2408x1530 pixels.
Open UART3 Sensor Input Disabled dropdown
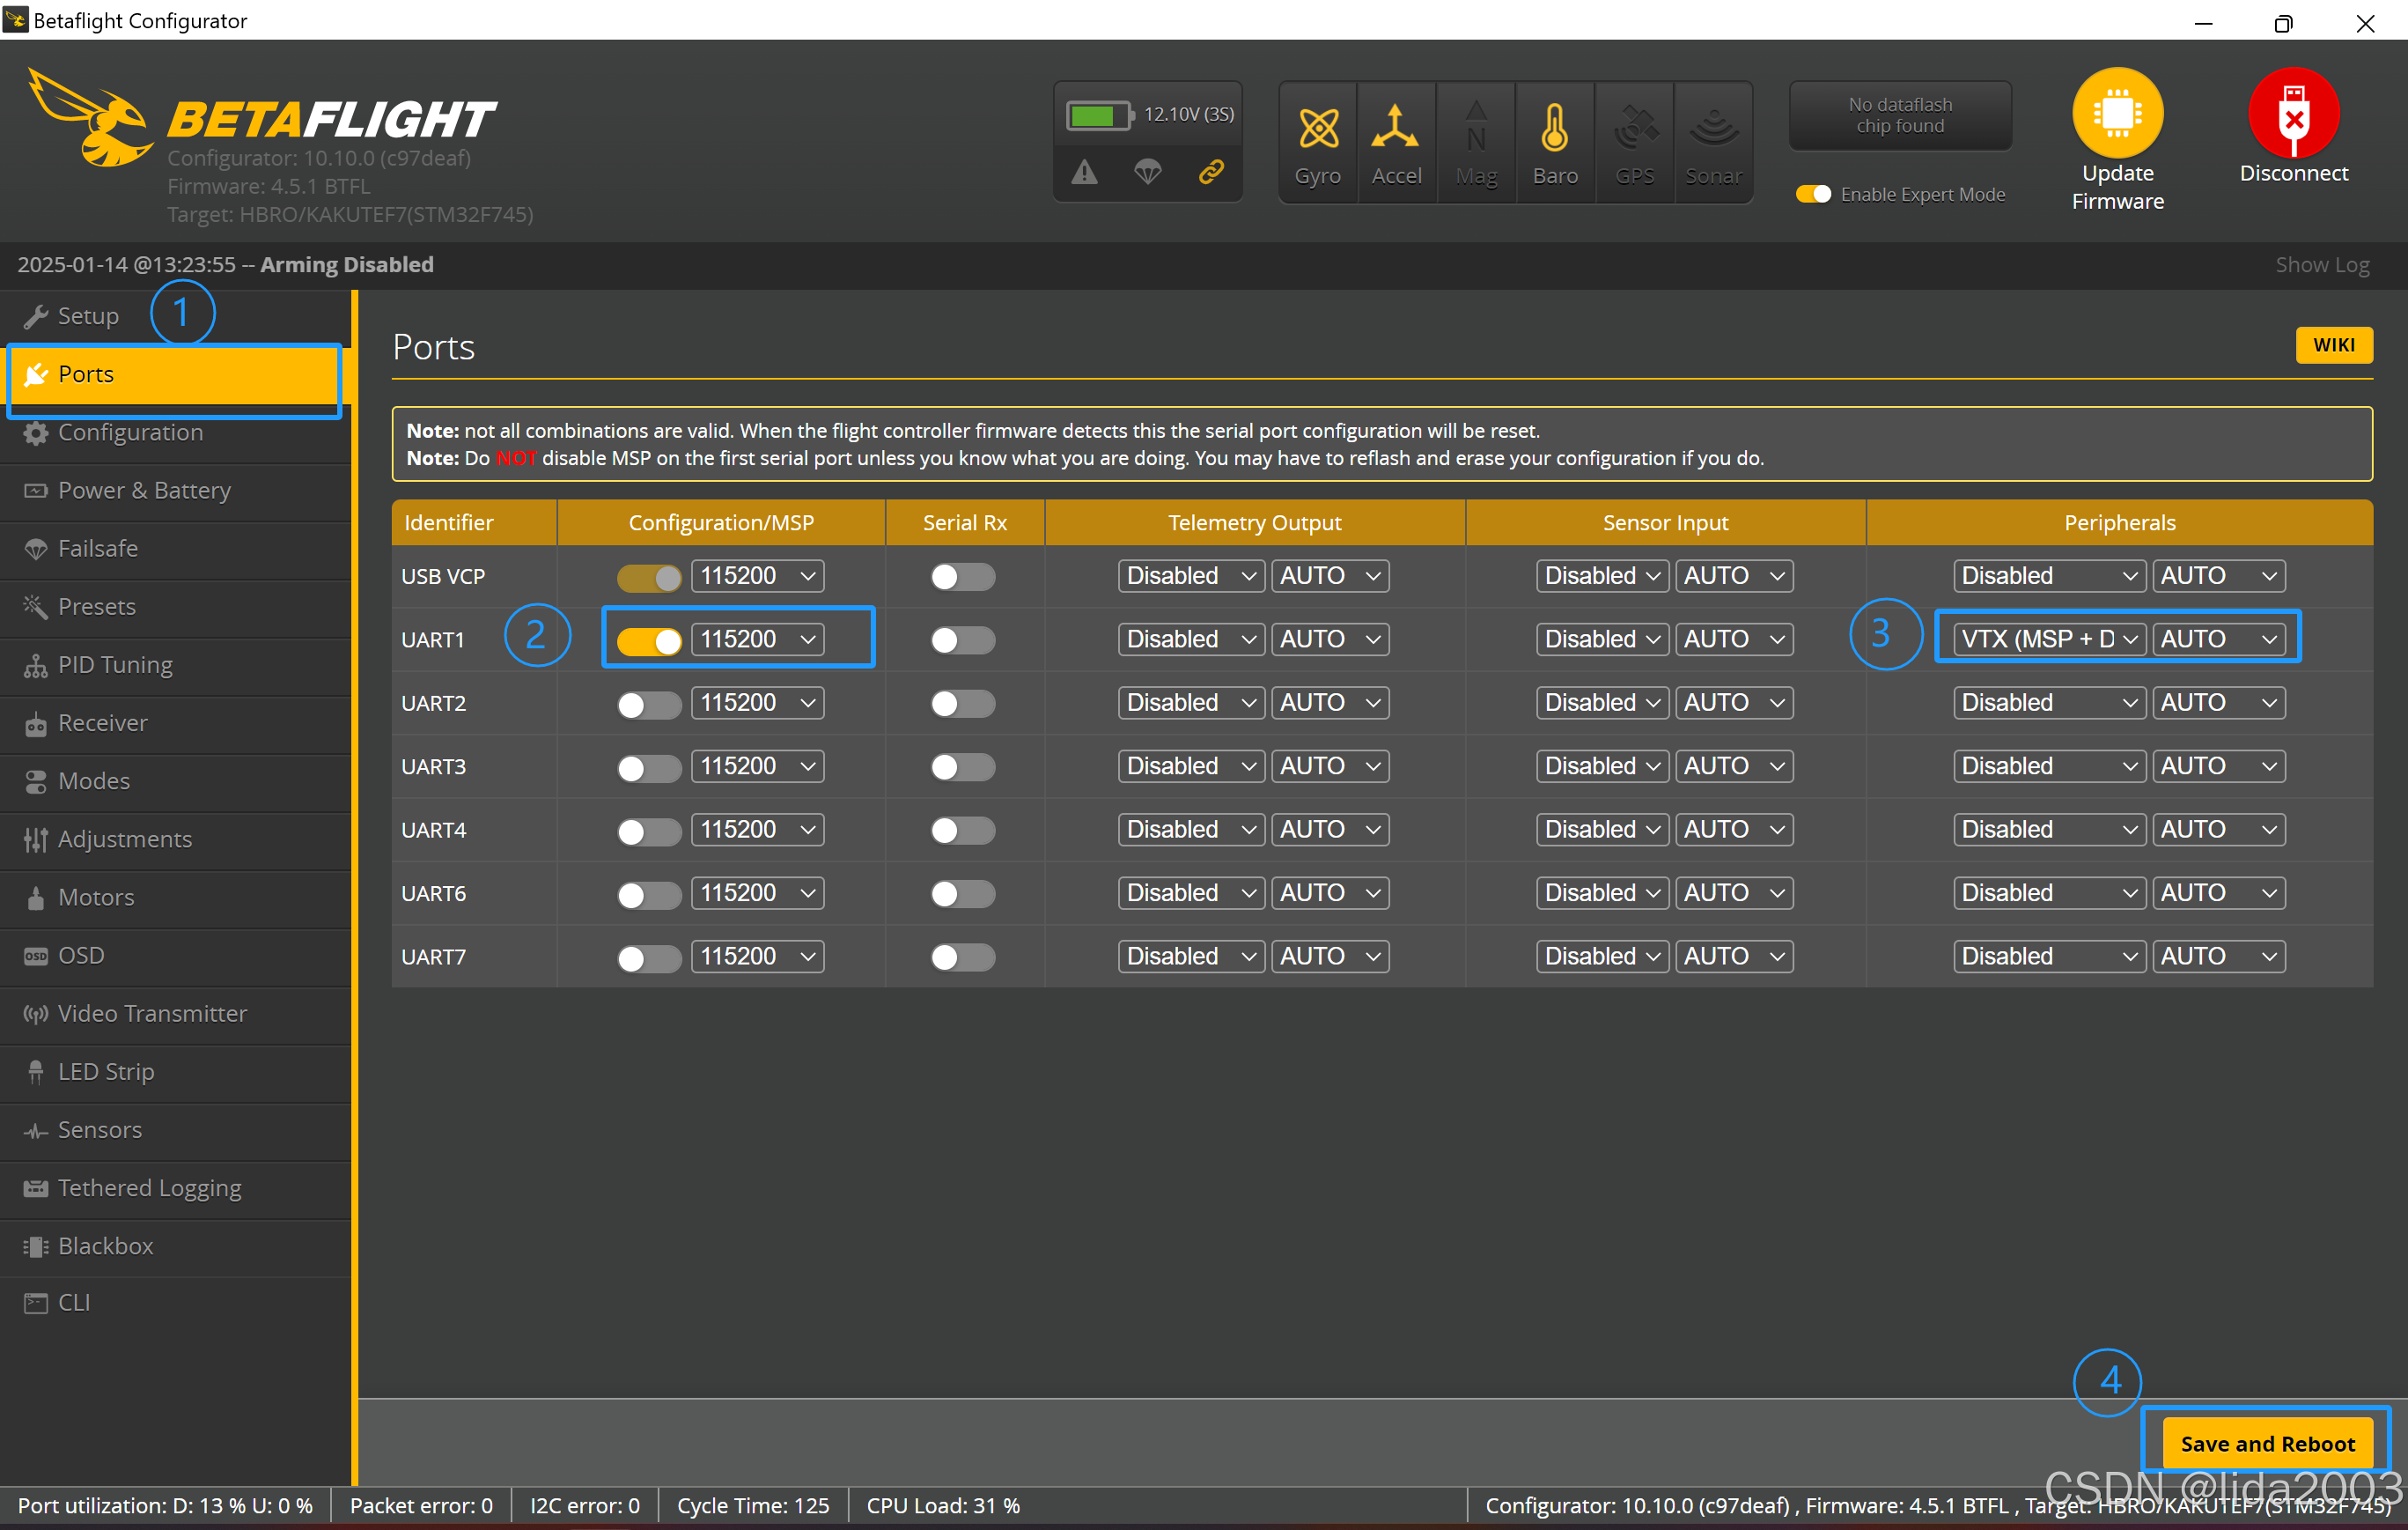1602,766
